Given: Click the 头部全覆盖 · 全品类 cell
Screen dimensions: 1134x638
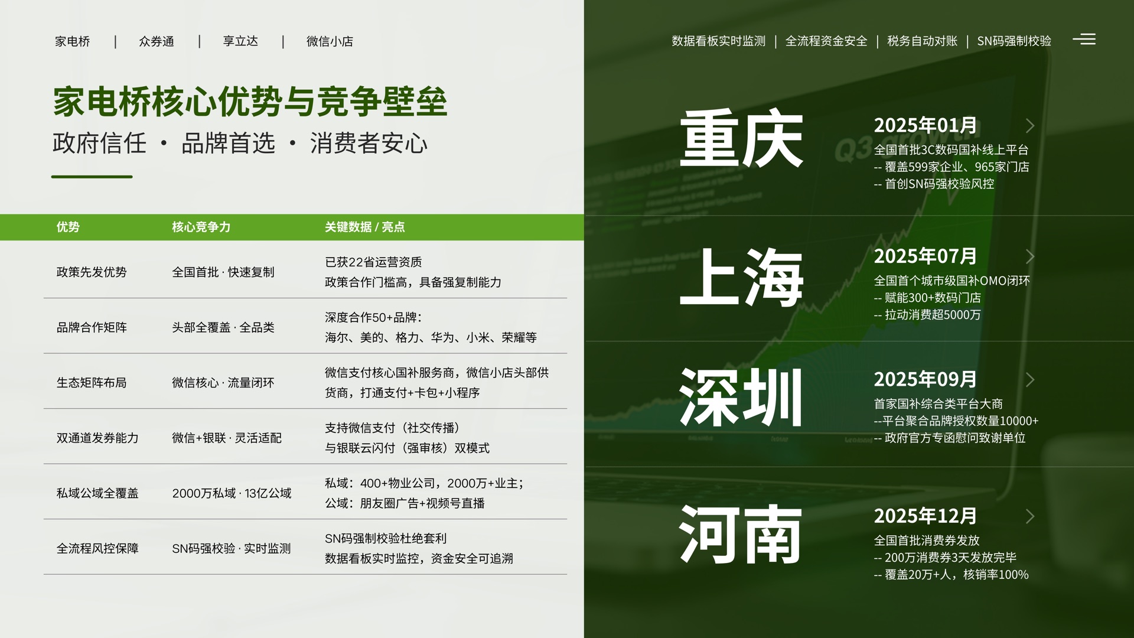Looking at the screenshot, I should (223, 327).
